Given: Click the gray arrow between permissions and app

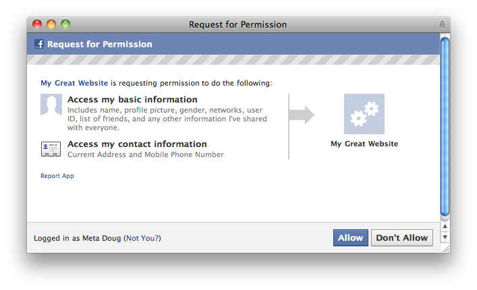Looking at the screenshot, I should pyautogui.click(x=302, y=115).
